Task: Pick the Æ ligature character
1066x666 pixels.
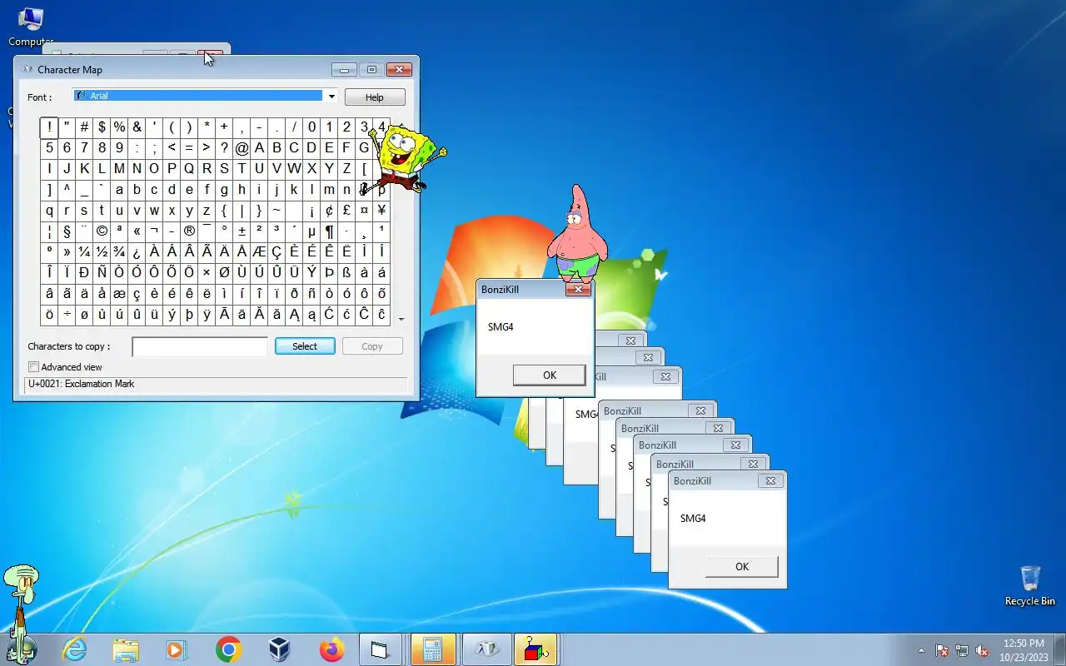Action: coord(259,252)
